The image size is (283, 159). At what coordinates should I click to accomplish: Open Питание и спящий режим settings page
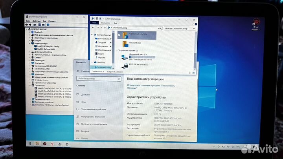coord(92,124)
